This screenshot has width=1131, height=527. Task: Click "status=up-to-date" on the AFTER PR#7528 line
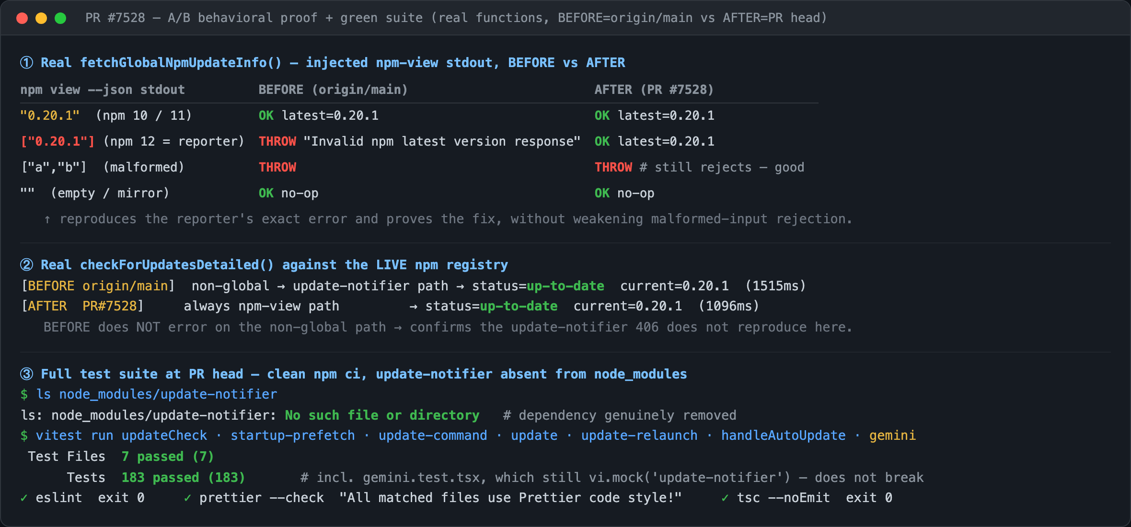pos(492,306)
